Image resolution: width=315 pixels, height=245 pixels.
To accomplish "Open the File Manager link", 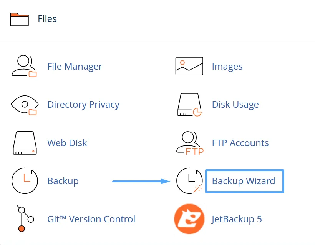I will (x=75, y=66).
